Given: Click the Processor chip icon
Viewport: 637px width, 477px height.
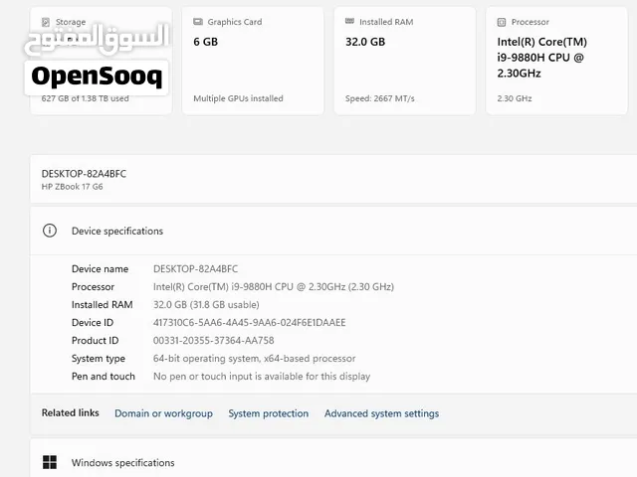Looking at the screenshot, I should pos(502,22).
